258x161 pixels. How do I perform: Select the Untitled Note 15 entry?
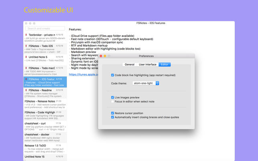[45, 157]
